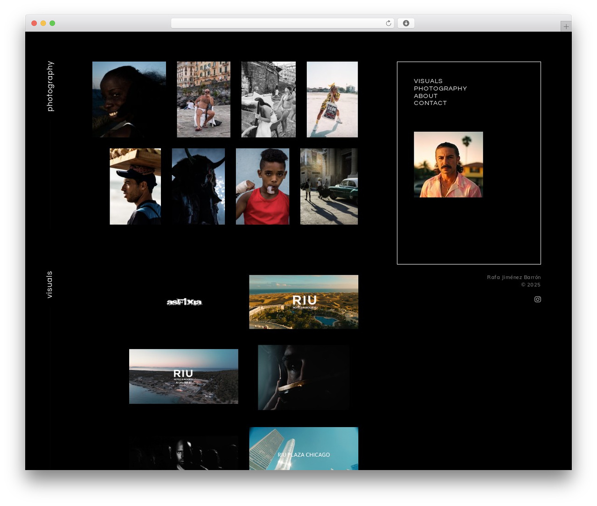The image size is (597, 506).
Task: Open the smiling woman portrait photo
Action: [x=129, y=99]
